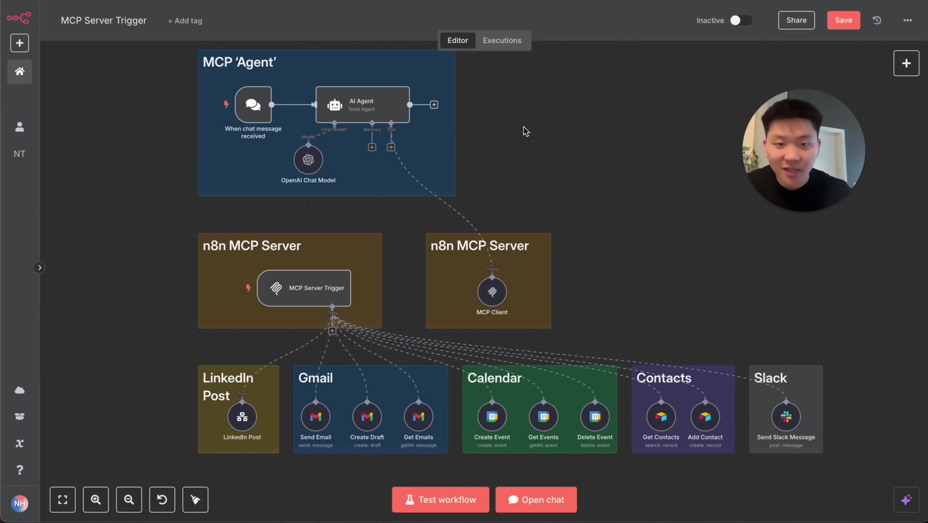
Task: Click the Share button
Action: tap(797, 20)
